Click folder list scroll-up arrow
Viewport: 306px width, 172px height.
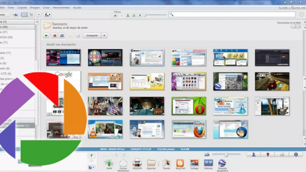(x=37, y=22)
